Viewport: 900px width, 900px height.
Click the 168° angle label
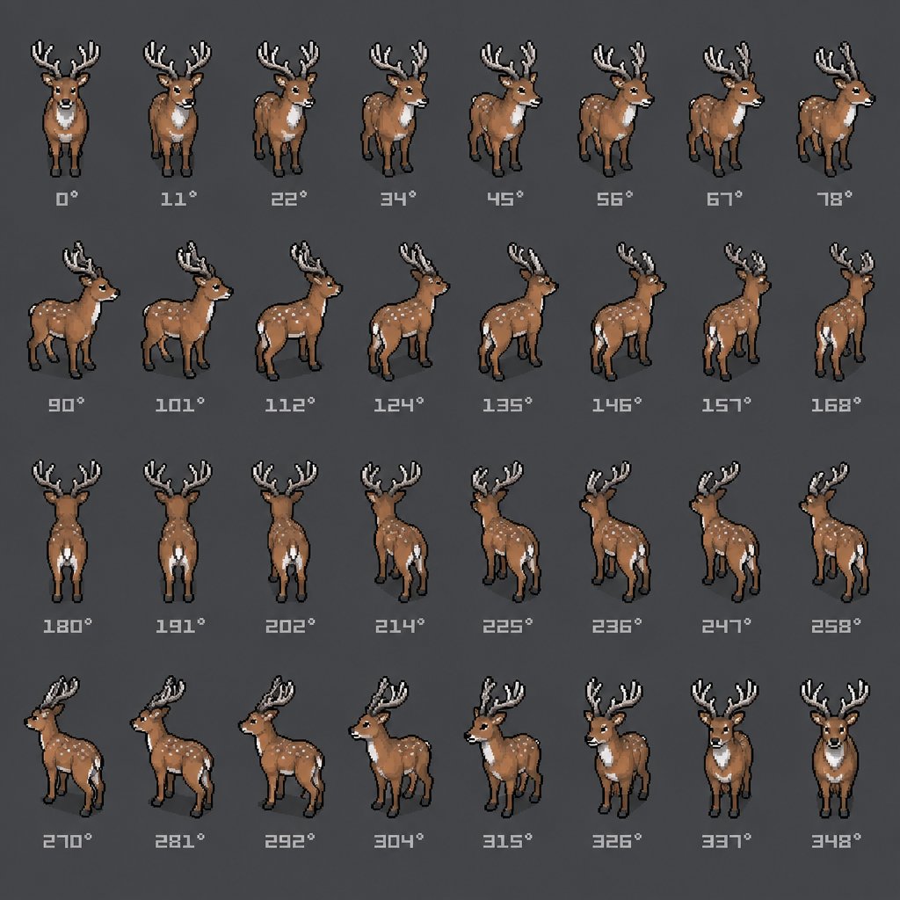[x=837, y=405]
